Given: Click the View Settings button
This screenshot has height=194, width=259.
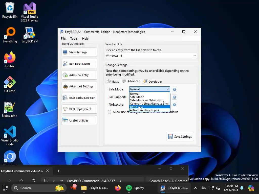Looking at the screenshot, I should [x=79, y=52].
